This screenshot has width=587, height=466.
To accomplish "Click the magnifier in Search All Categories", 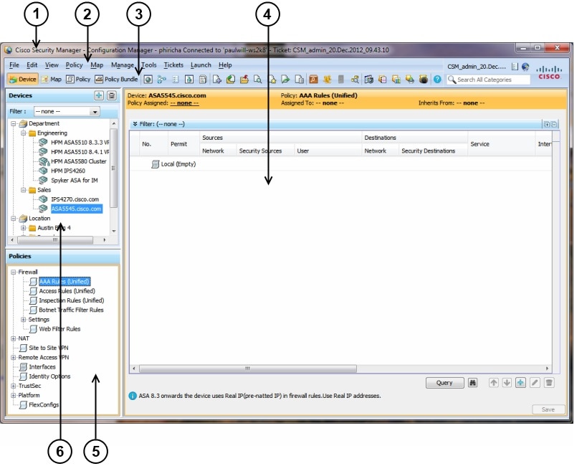I will click(452, 80).
